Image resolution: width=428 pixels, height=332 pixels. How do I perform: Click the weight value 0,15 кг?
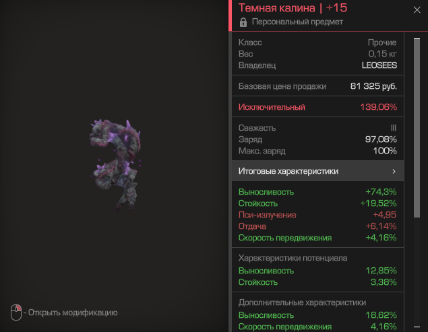[382, 54]
